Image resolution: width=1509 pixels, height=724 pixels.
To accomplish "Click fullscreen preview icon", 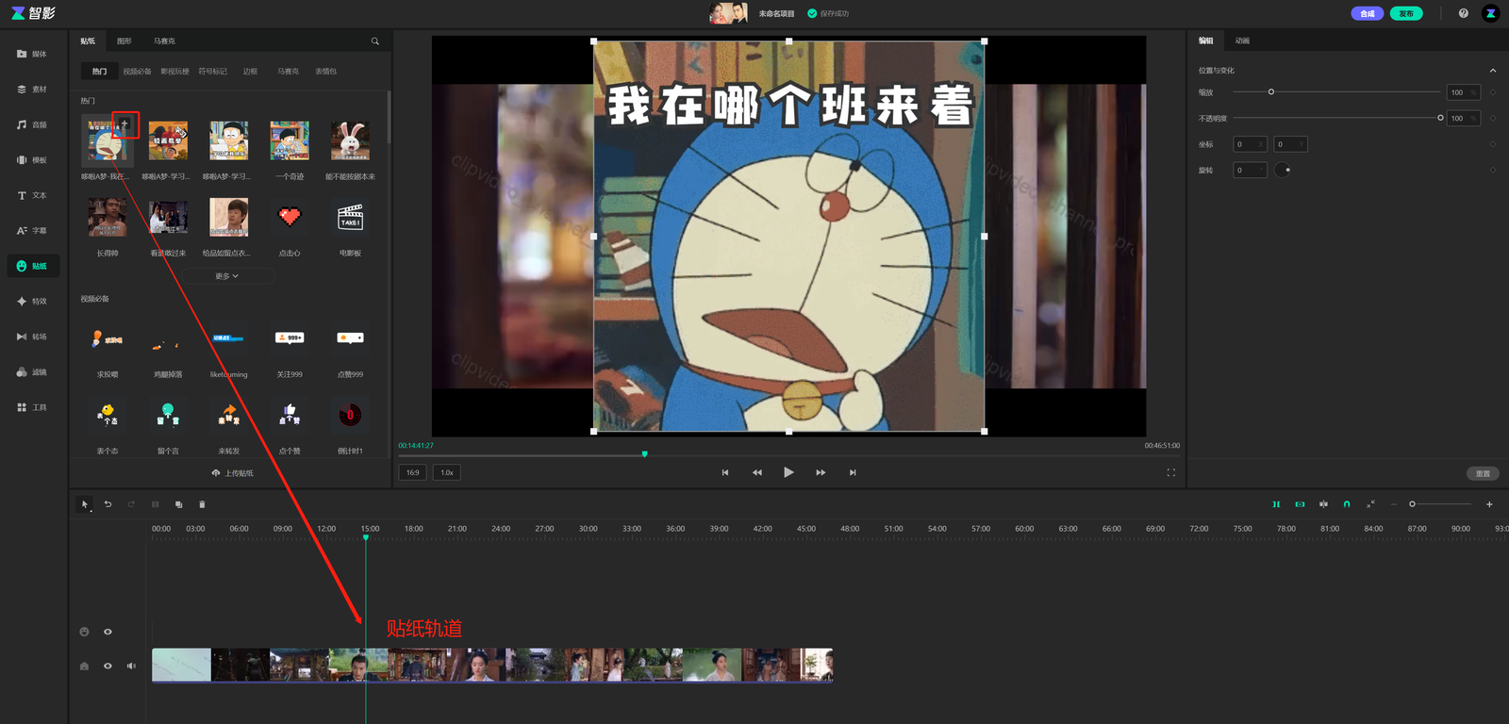I will (x=1171, y=472).
